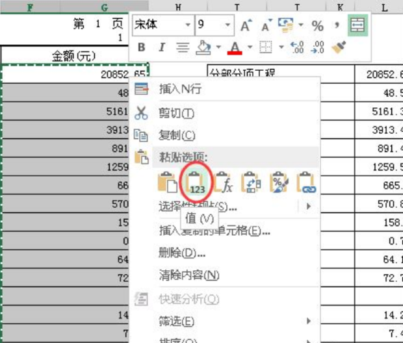Select column L cell showing 5161.3
This screenshot has width=403, height=343.
[x=379, y=111]
